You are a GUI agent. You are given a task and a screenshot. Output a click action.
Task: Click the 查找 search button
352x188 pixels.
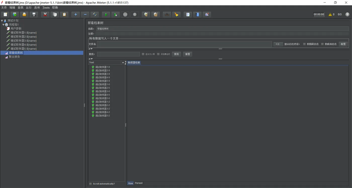(x=177, y=54)
